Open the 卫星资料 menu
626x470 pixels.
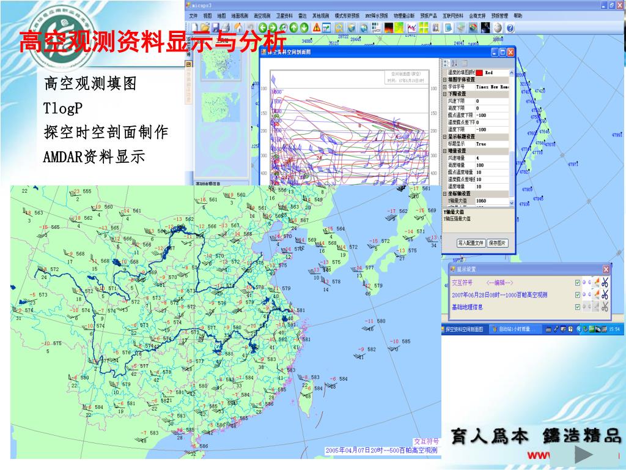284,16
